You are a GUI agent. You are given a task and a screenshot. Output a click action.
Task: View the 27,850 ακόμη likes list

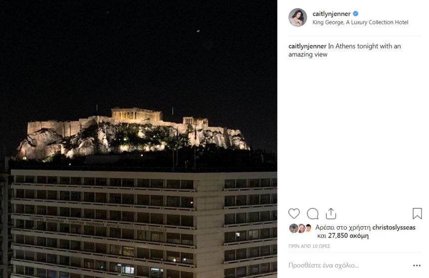coord(348,236)
